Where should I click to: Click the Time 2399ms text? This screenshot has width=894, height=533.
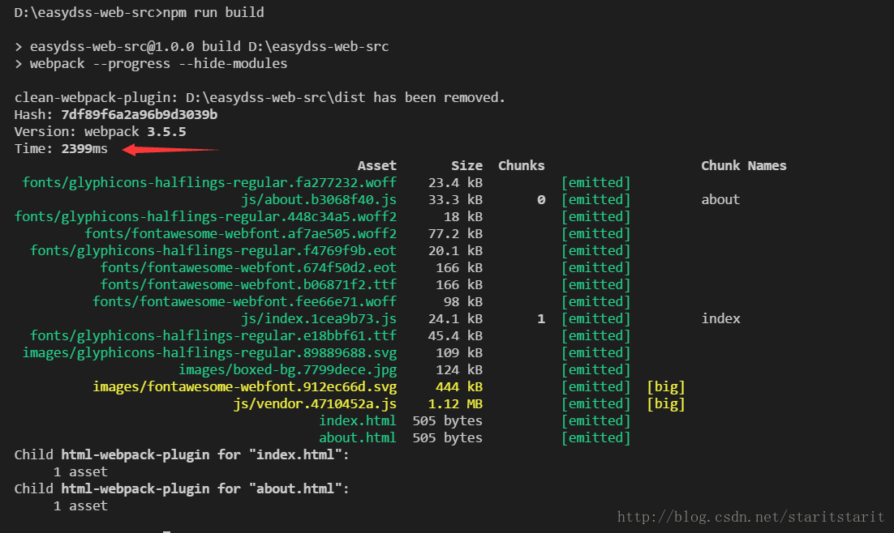click(x=61, y=148)
